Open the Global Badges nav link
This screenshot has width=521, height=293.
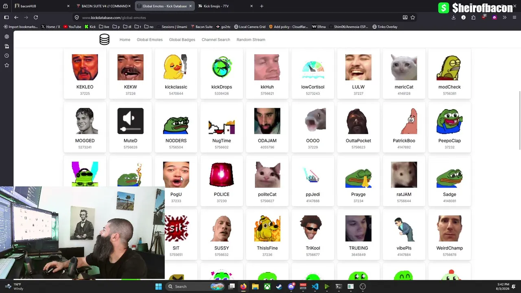coord(182,39)
